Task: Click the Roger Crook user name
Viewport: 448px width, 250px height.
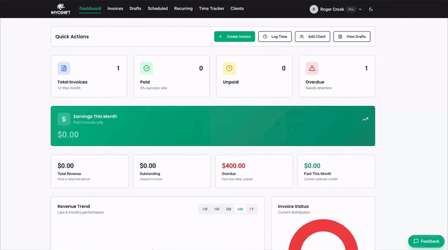Action: click(x=332, y=9)
